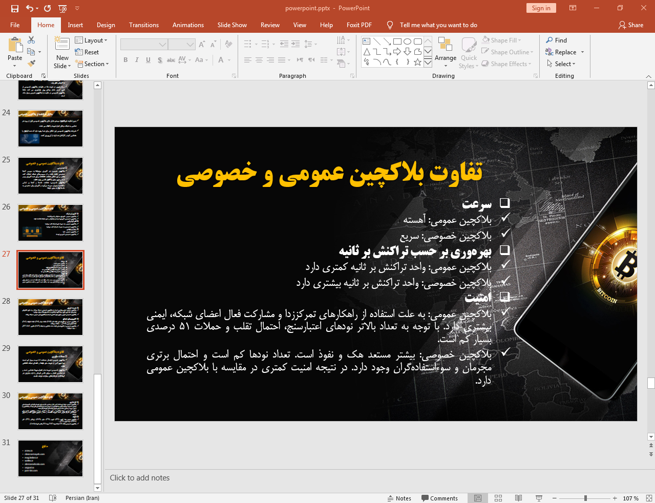Center align text

click(x=259, y=60)
